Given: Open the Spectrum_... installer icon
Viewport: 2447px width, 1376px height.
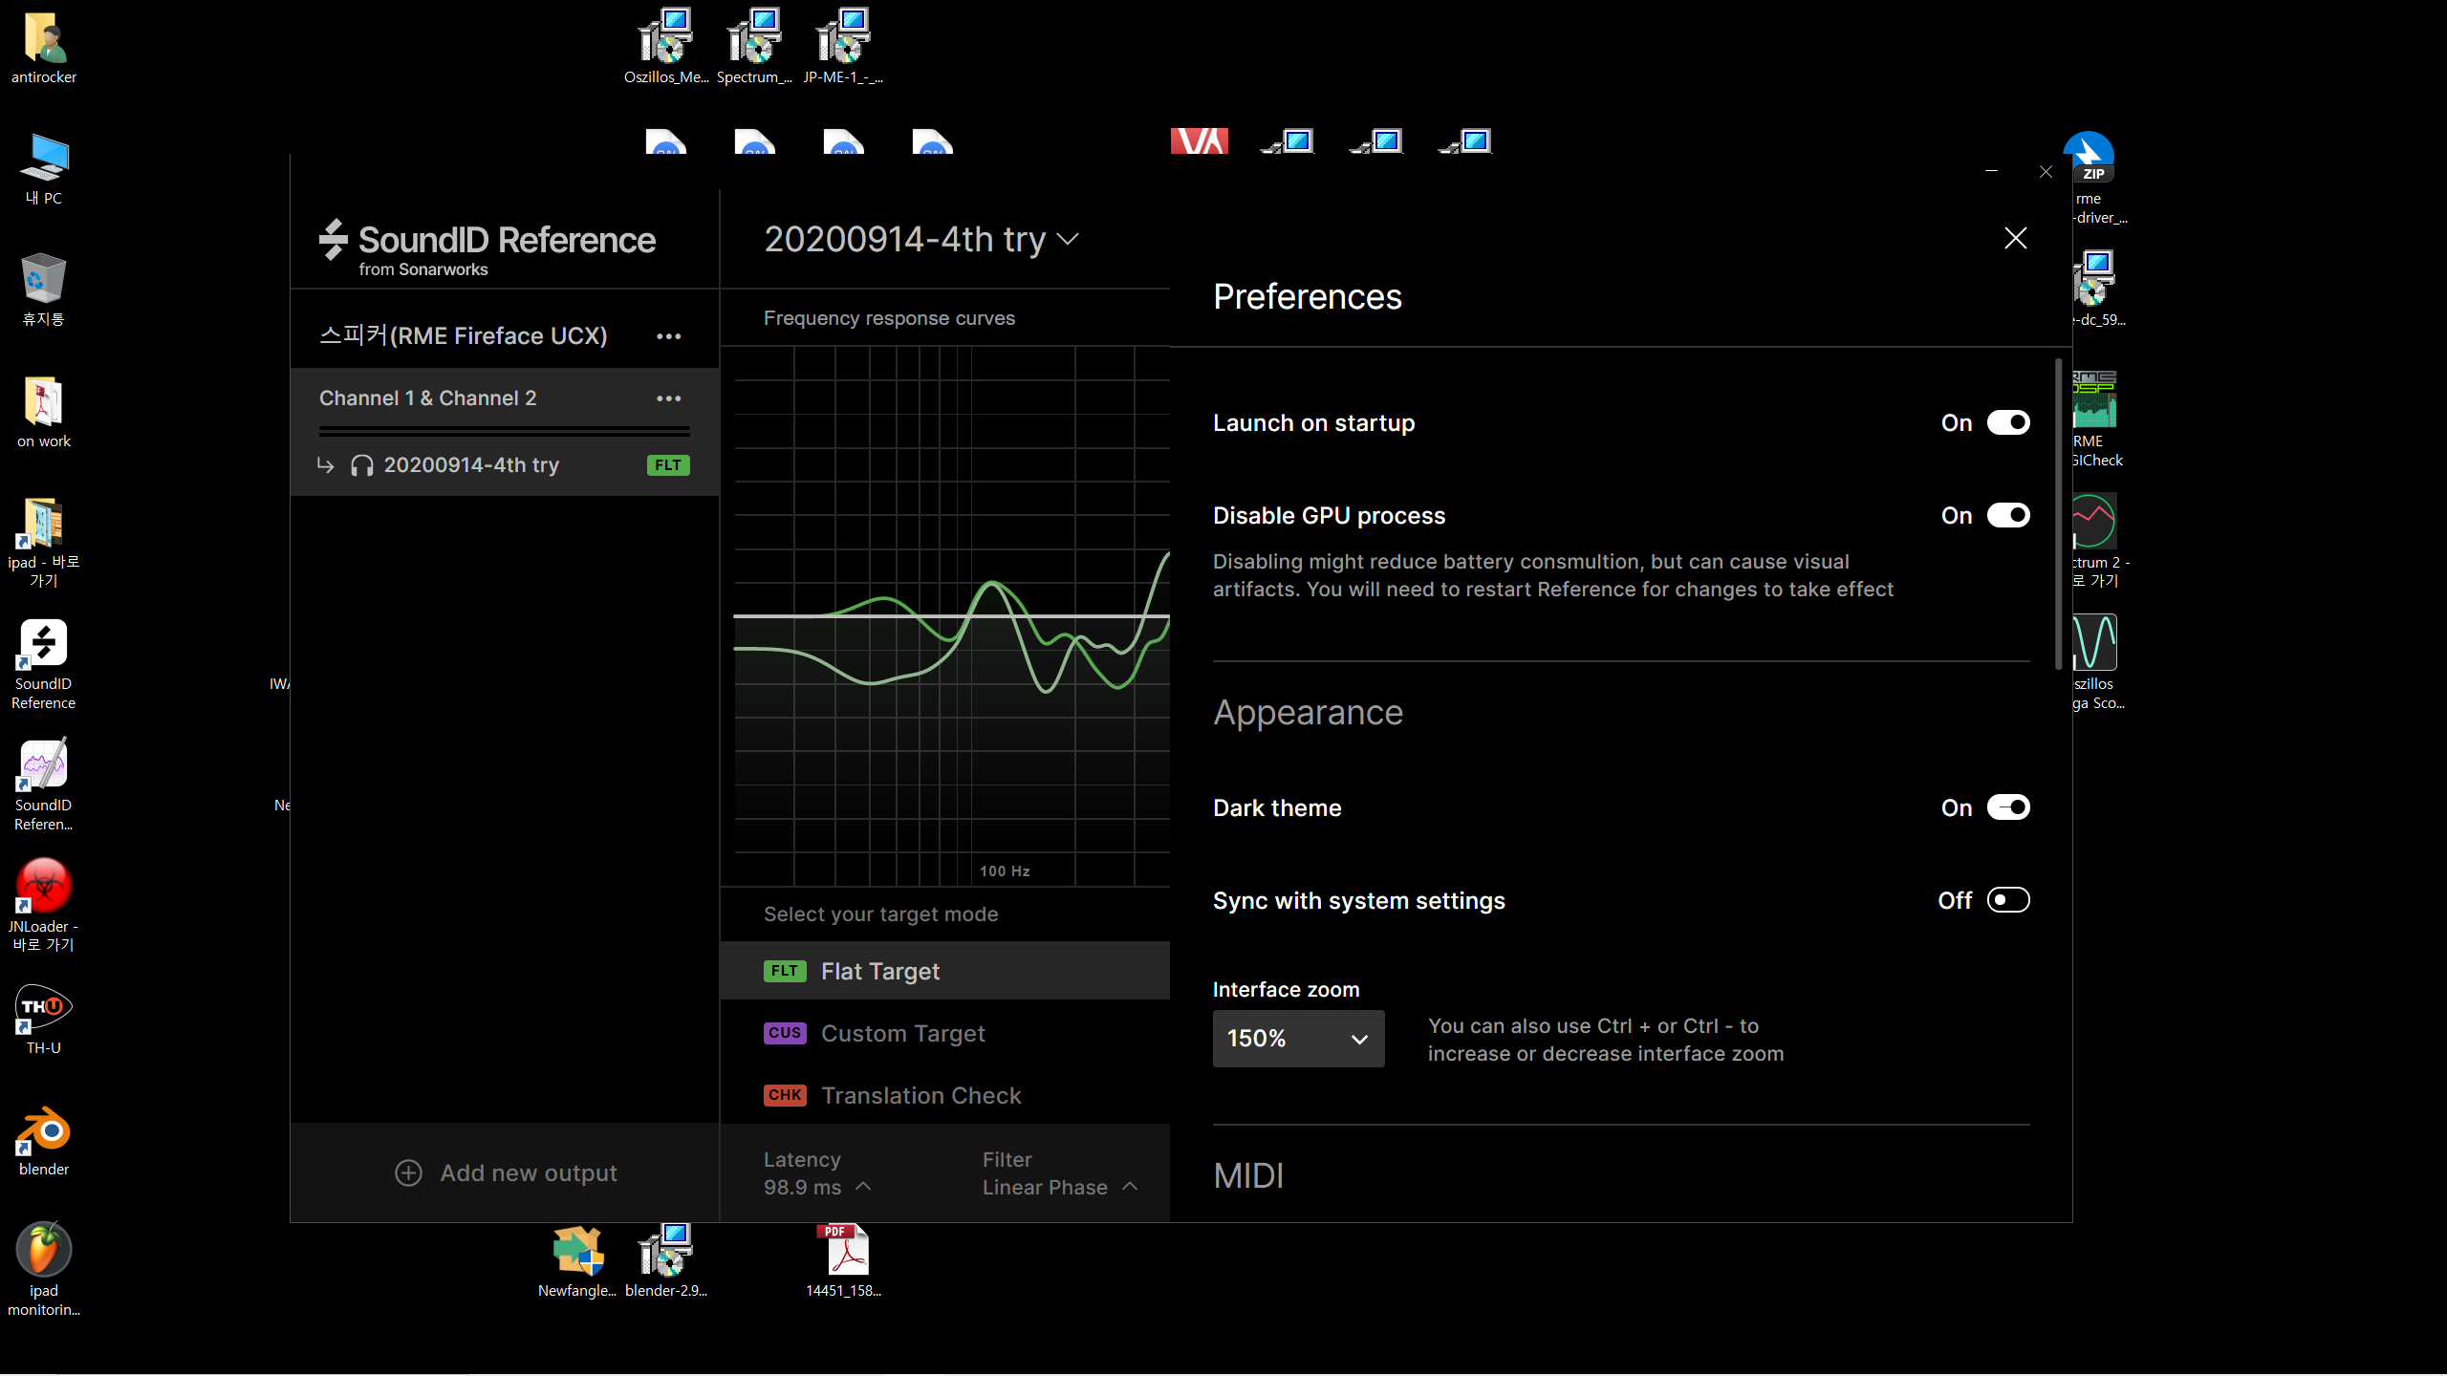Looking at the screenshot, I should coord(754,46).
